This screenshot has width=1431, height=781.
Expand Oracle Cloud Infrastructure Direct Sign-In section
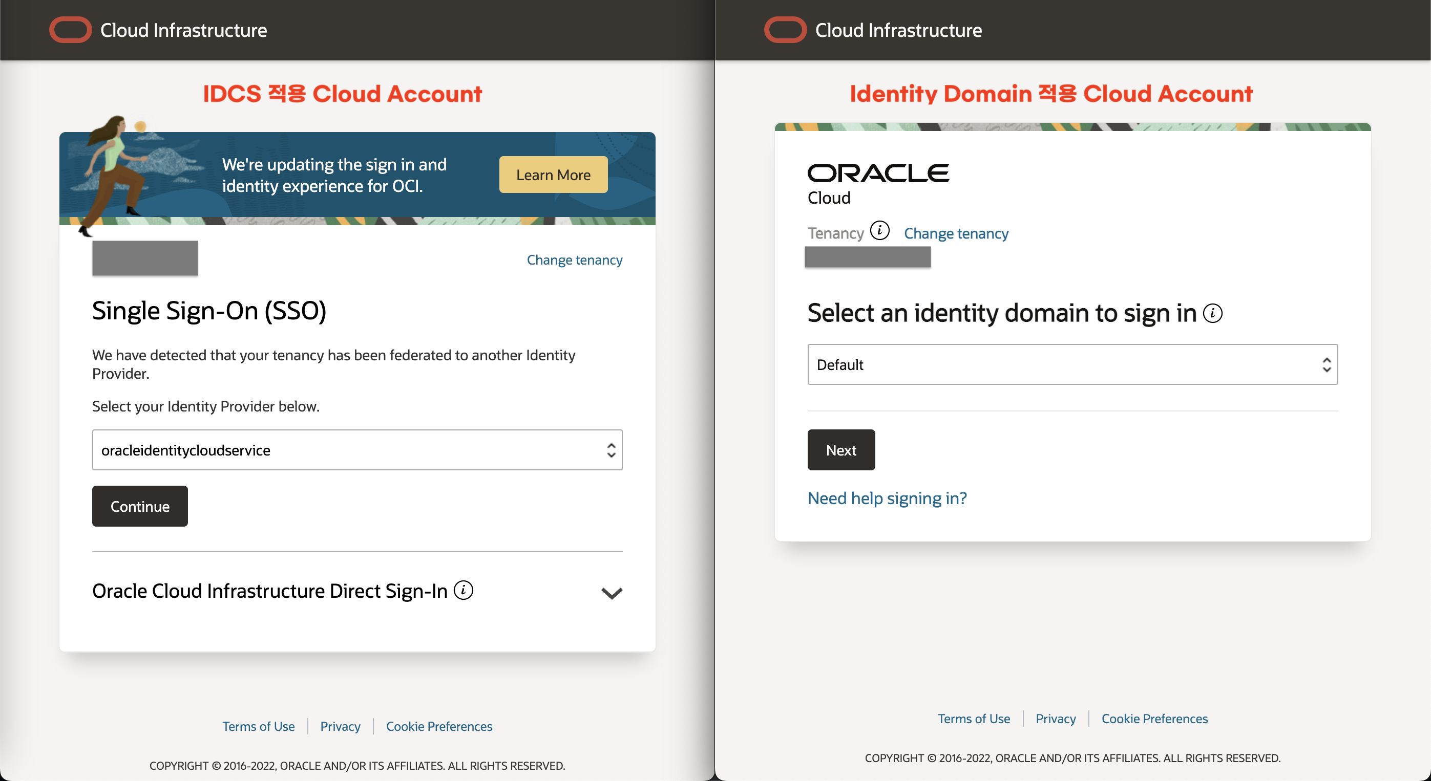pos(612,593)
